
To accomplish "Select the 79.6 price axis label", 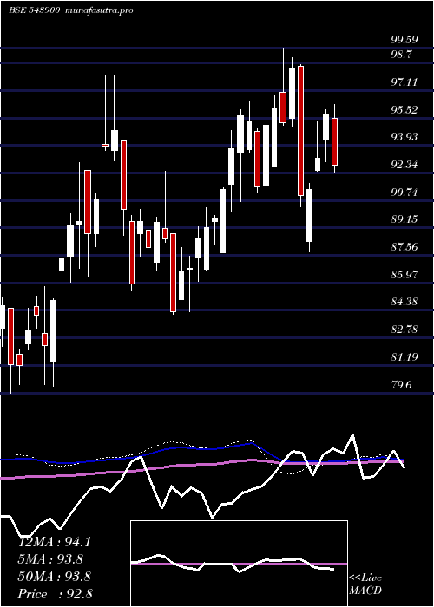I will coord(401,384).
